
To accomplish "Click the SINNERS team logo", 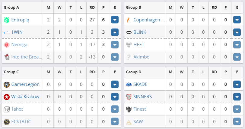I will coord(129,97).
